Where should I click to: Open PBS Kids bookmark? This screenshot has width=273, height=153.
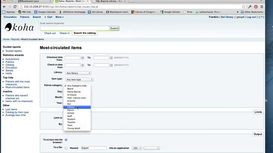coord(25,12)
